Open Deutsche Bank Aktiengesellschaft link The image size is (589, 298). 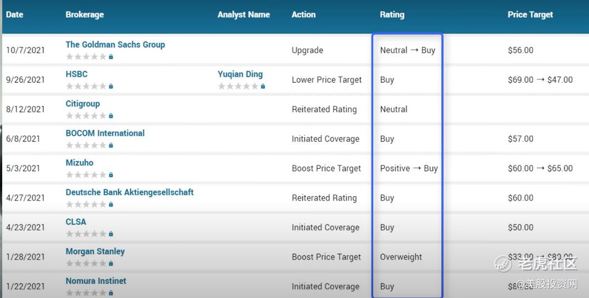coord(130,192)
